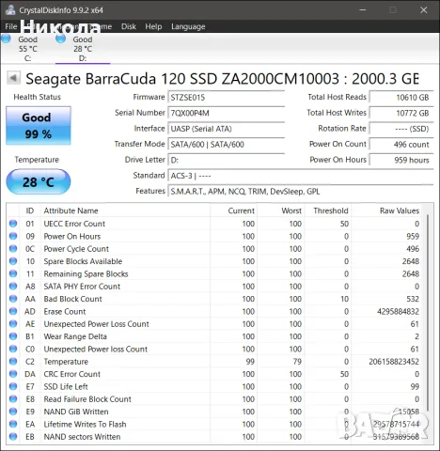Click status orb of Bad Block Count row
Screen dimensions: 440x451
click(x=13, y=299)
